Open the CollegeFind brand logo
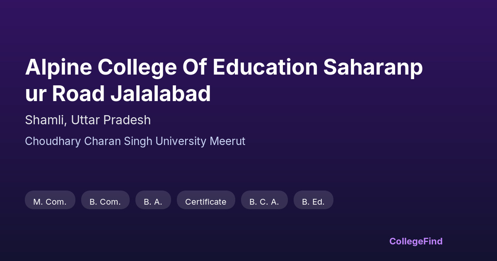This screenshot has width=497, height=261. point(415,241)
